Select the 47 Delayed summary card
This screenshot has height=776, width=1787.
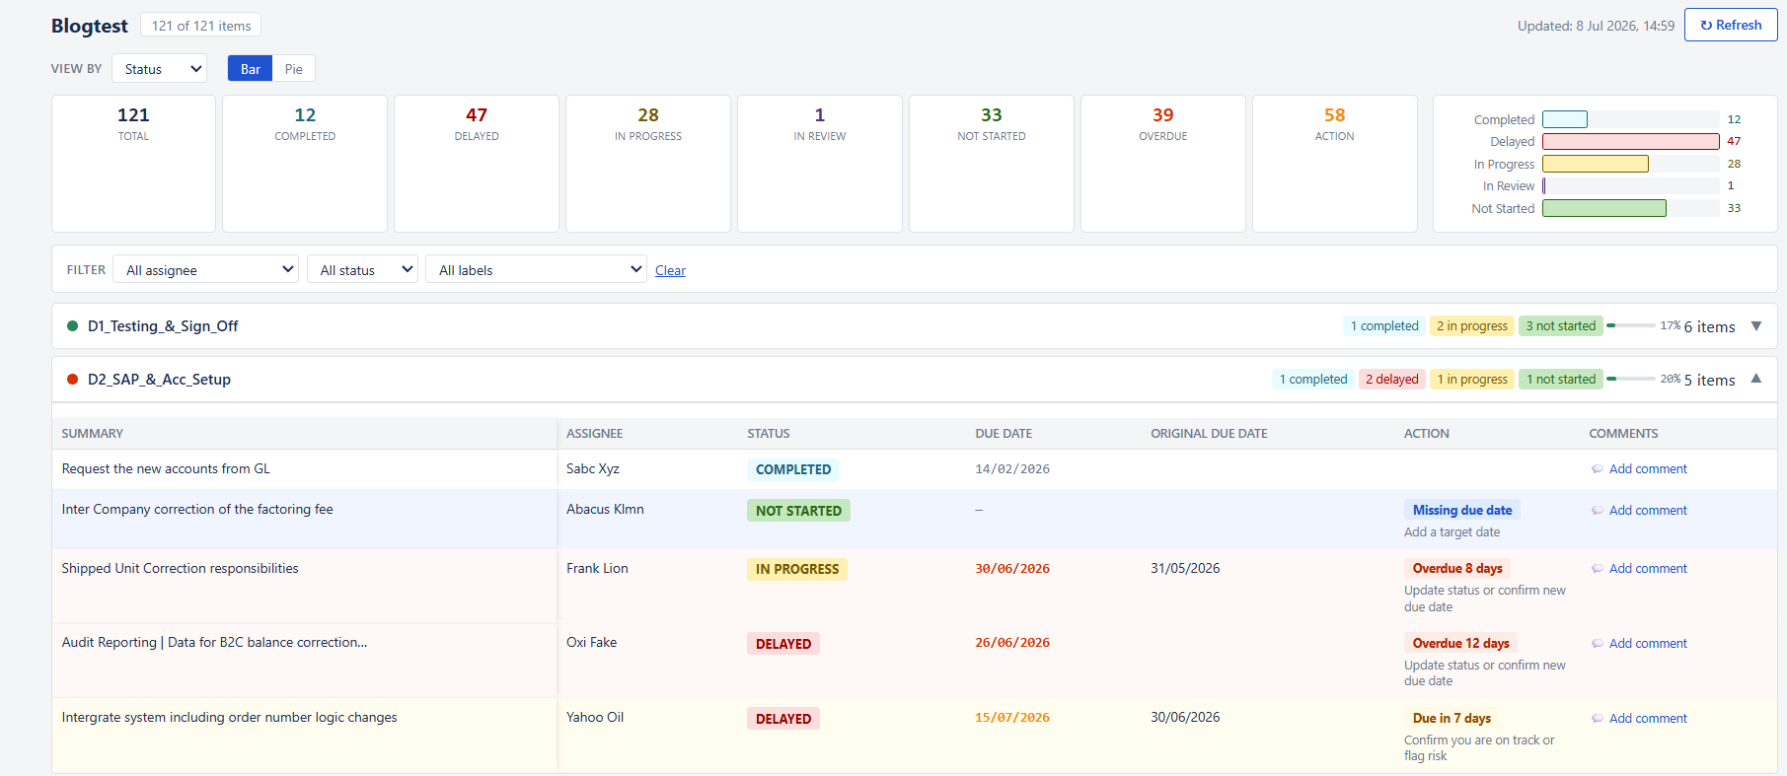(x=477, y=164)
